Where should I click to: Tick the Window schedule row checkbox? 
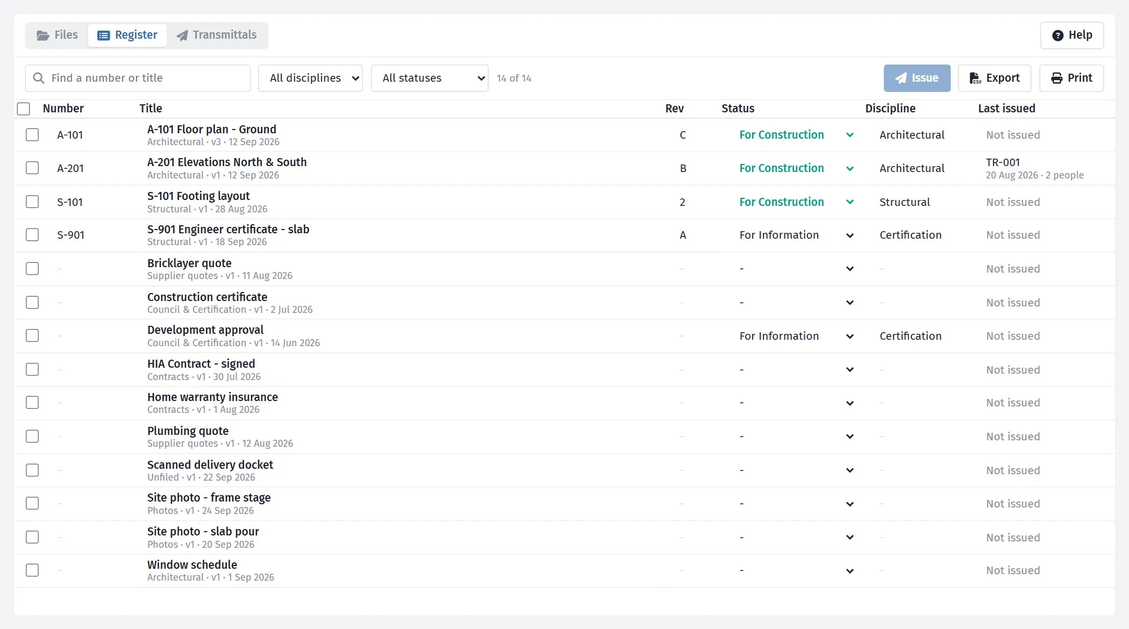[32, 570]
